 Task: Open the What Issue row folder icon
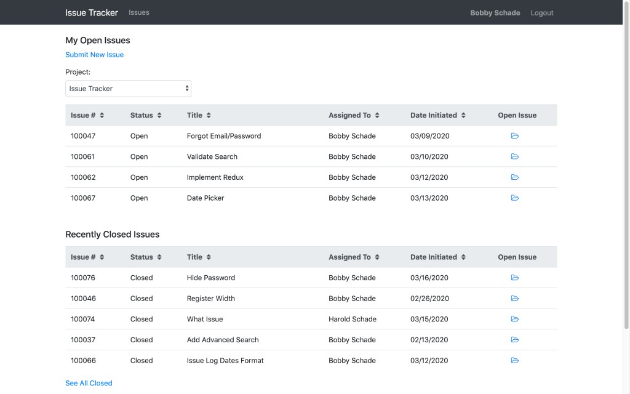click(x=515, y=319)
